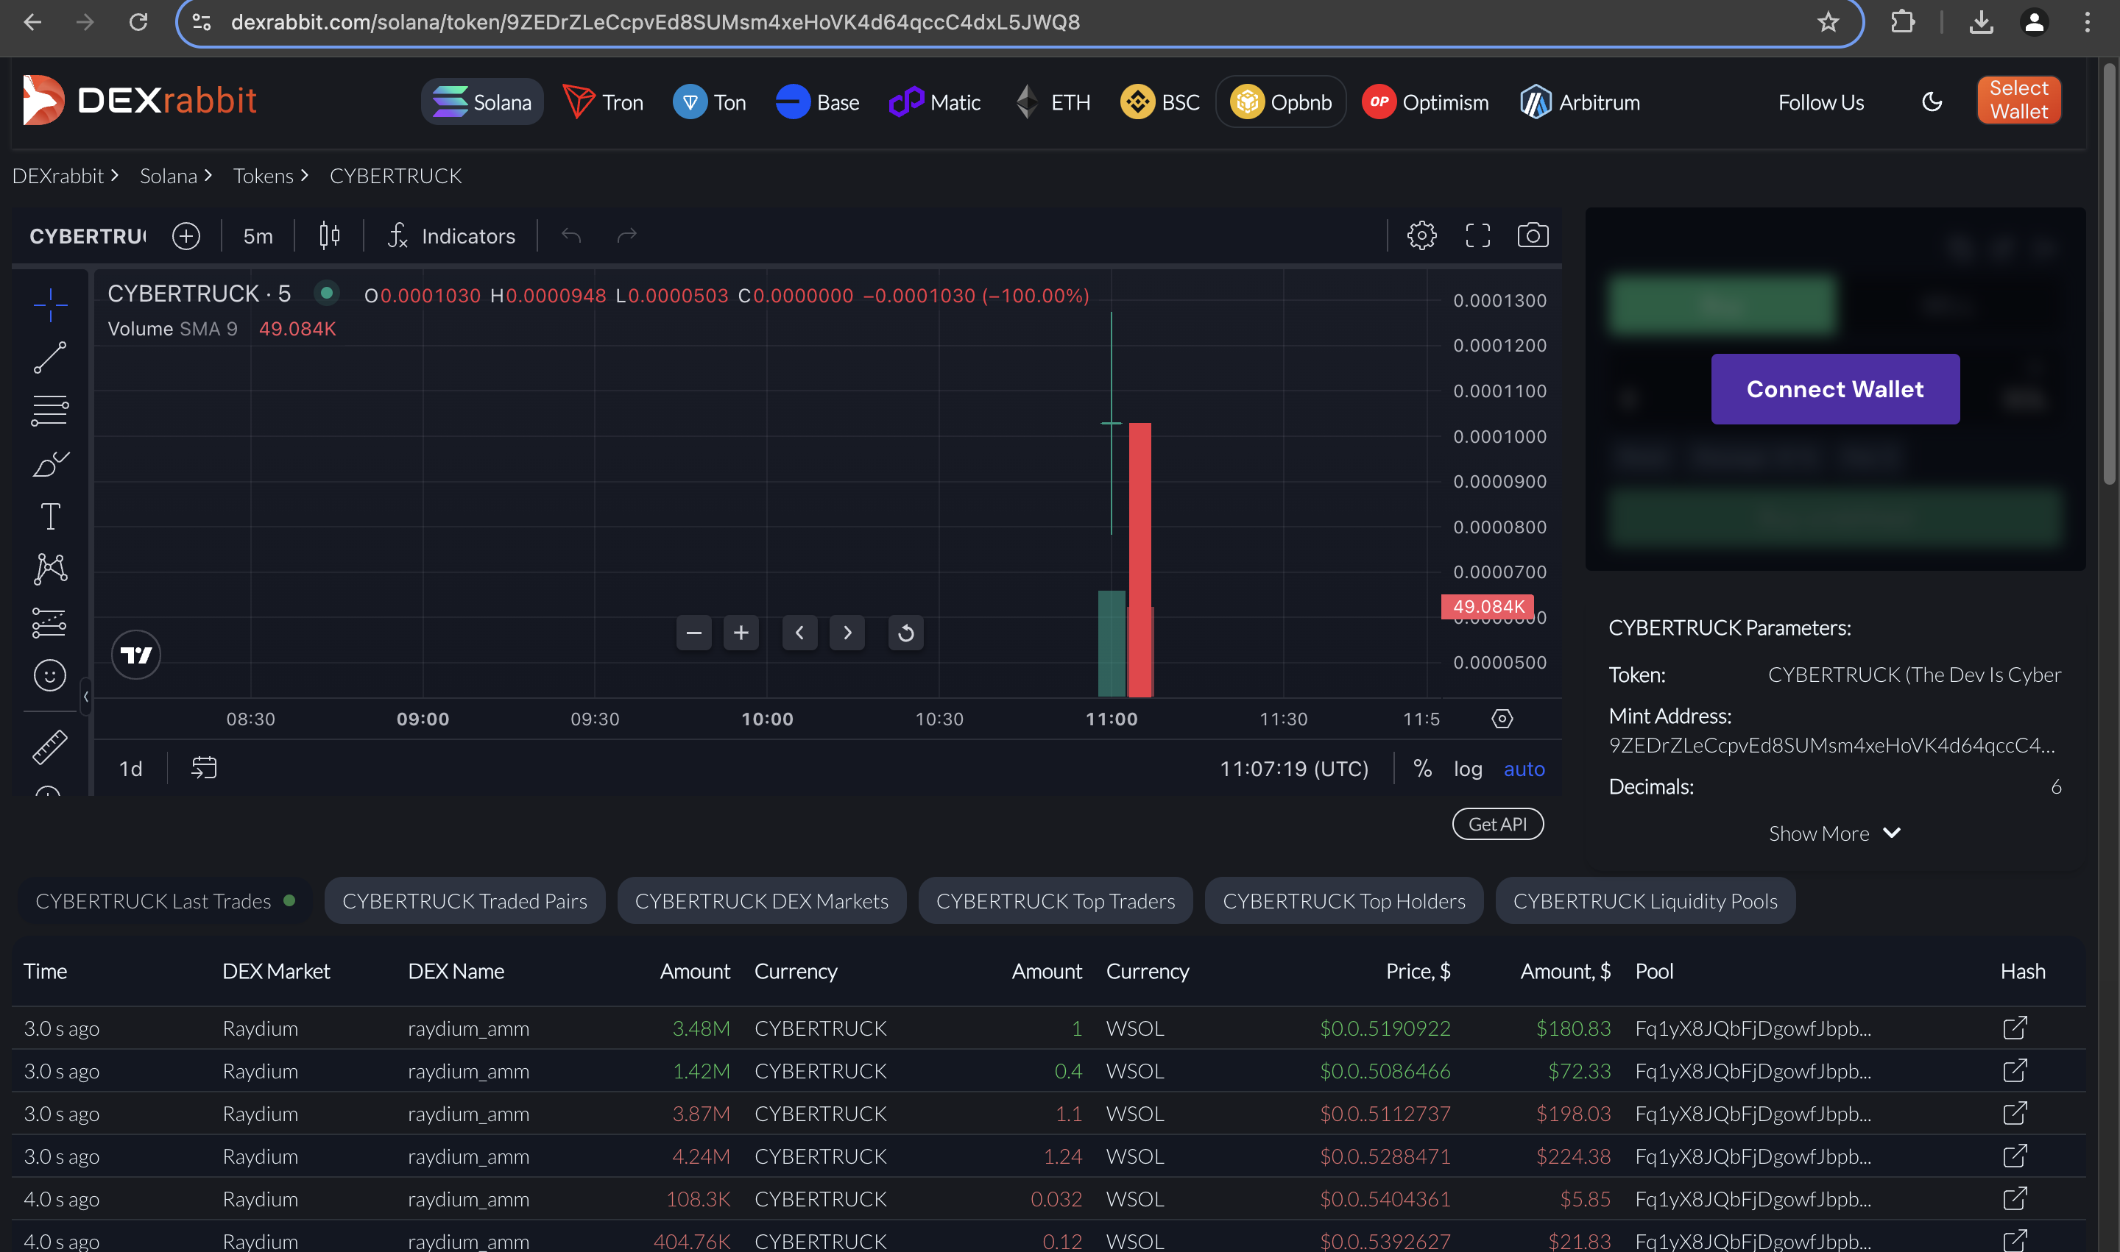This screenshot has width=2120, height=1252.
Task: Open the emoji icons tool
Action: 50,676
